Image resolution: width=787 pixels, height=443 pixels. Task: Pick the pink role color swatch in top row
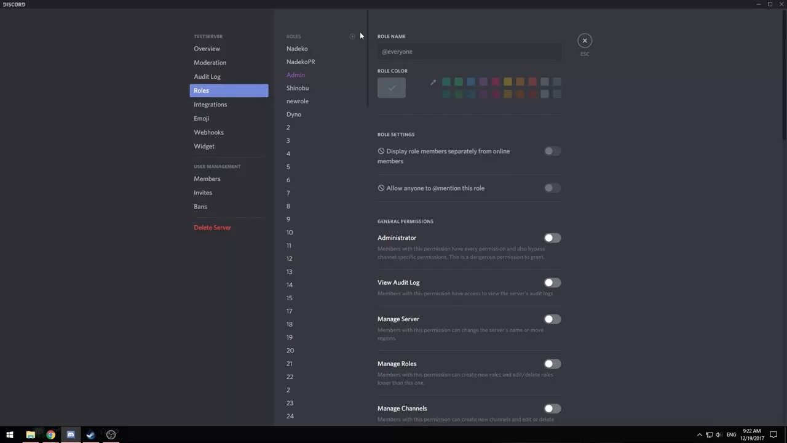tap(496, 82)
